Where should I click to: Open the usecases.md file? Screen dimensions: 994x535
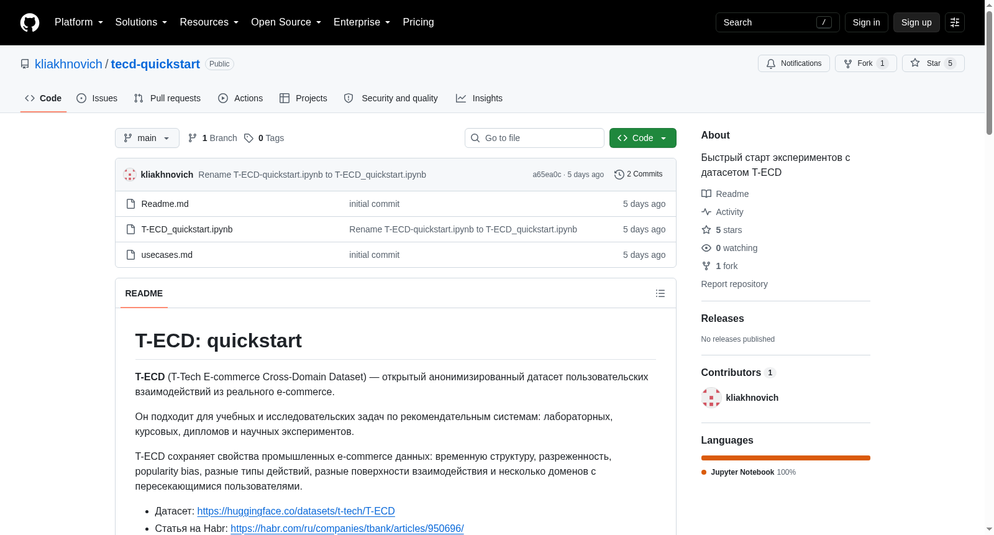166,255
